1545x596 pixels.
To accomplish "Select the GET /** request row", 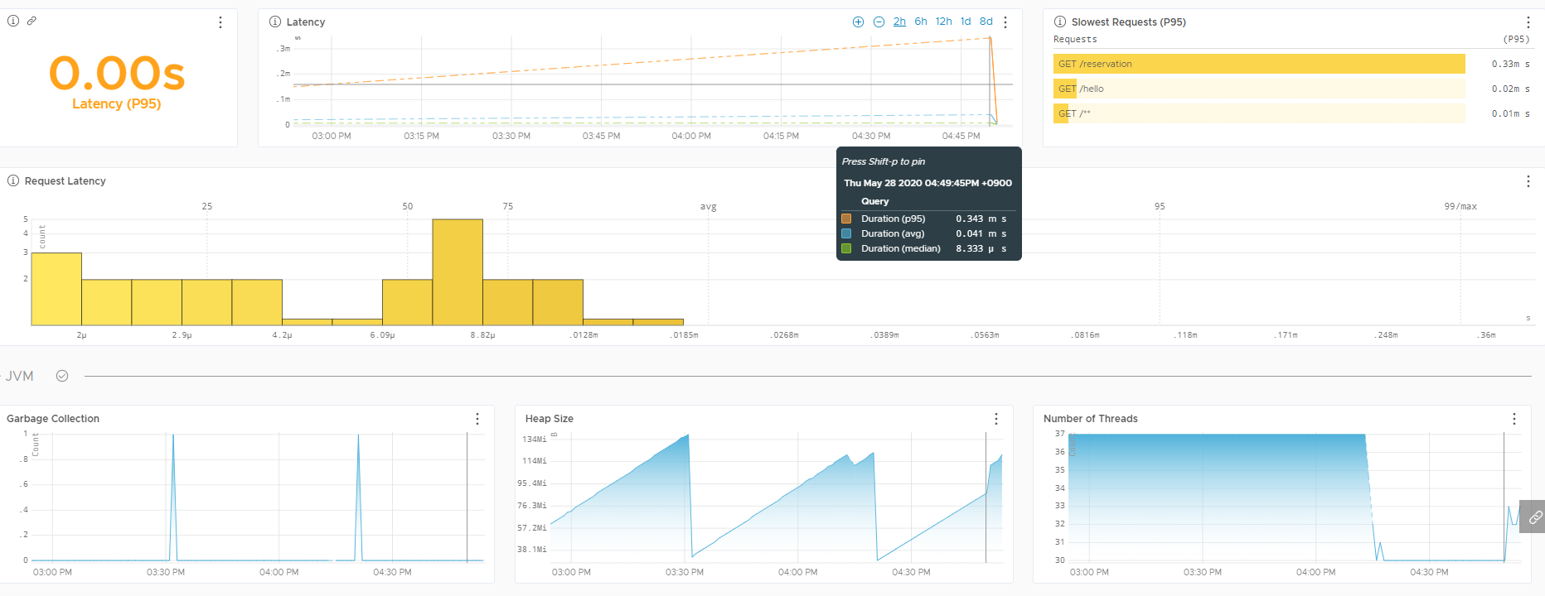I will [1259, 113].
